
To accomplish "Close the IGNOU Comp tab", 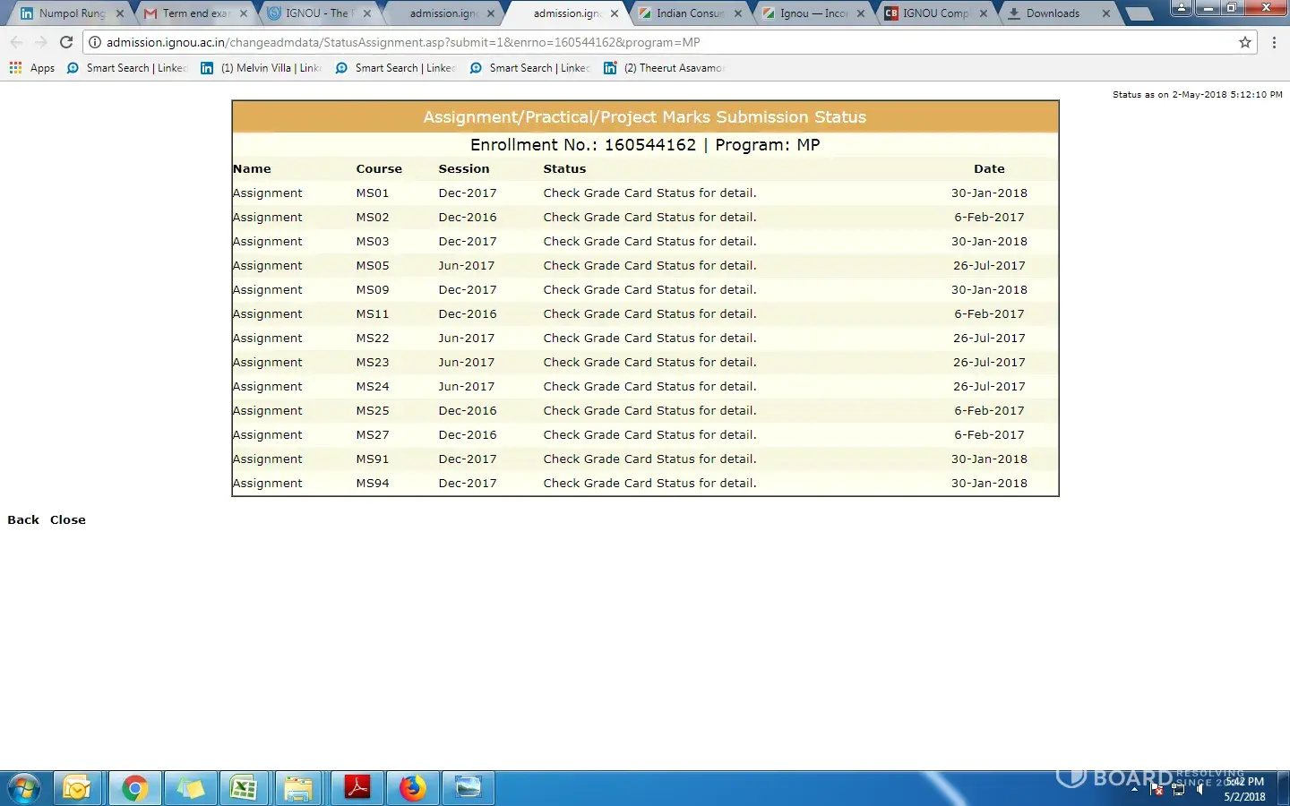I will pos(984,13).
